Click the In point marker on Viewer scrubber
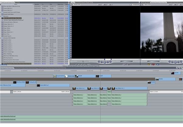Image resolution: width=183 pixels, height=127 pixels. click(105, 59)
